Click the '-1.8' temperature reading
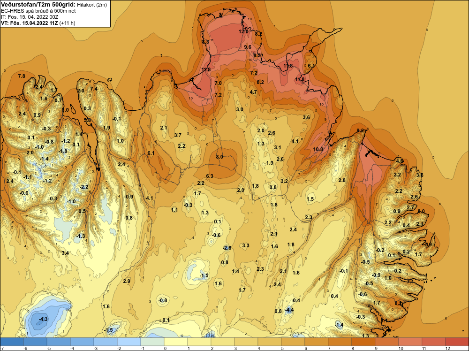Image resolution: width=469 pixels, height=351 pixels. pyautogui.click(x=63, y=151)
